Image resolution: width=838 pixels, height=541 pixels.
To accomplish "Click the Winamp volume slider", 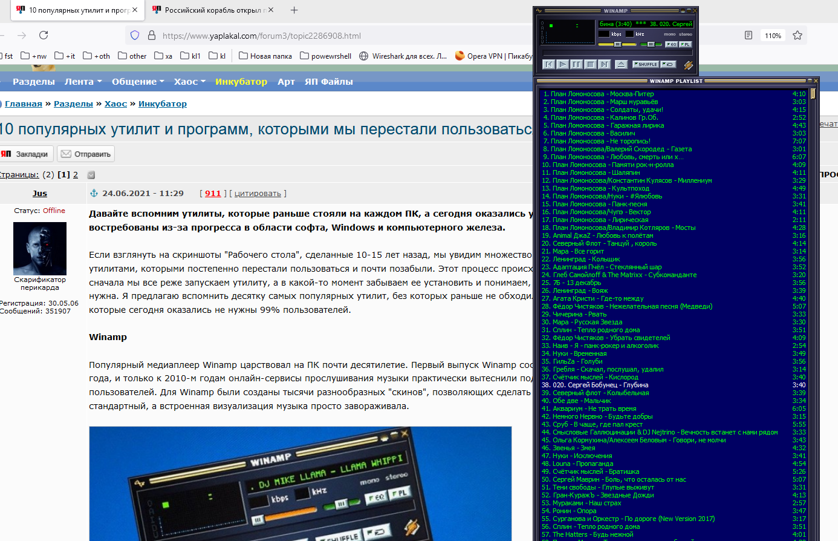I will coord(617,44).
